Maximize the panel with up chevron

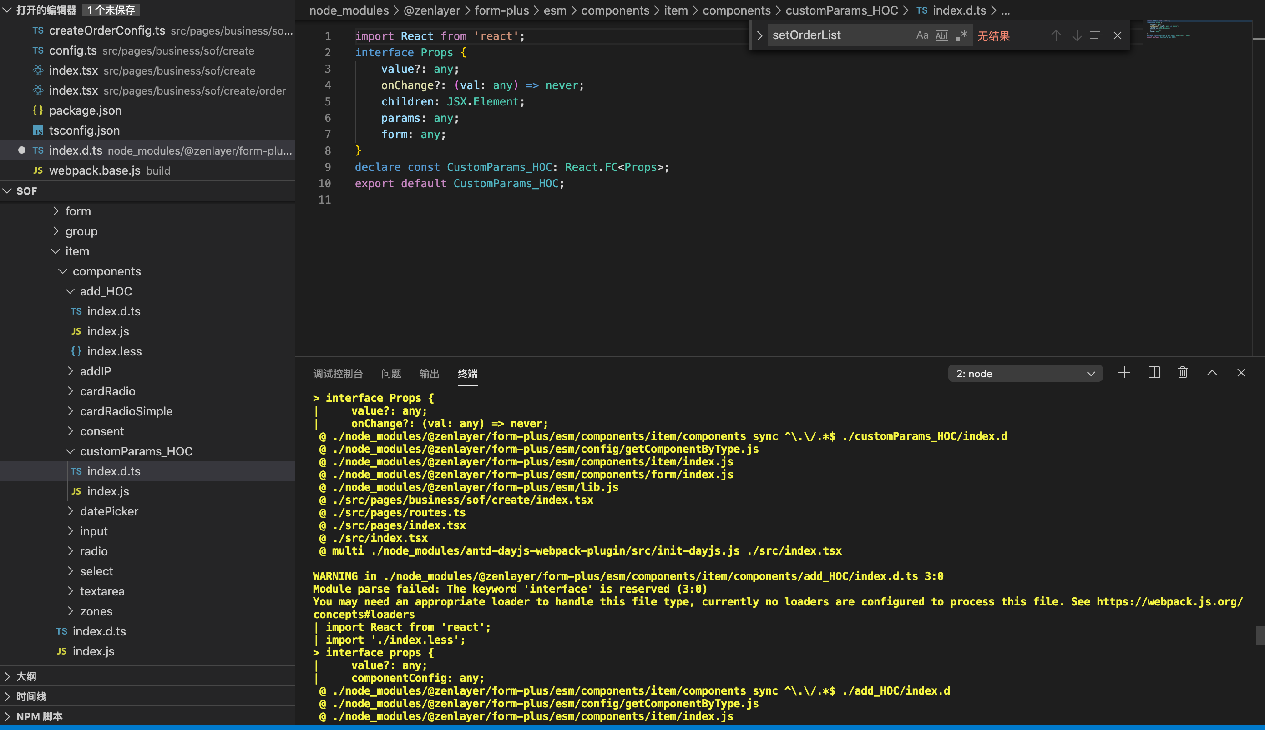[1212, 373]
